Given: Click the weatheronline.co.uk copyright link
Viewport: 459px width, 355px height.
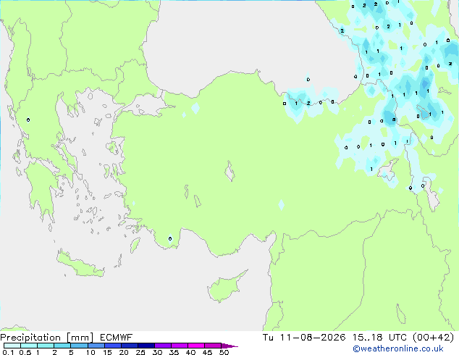Looking at the screenshot, I should [398, 348].
